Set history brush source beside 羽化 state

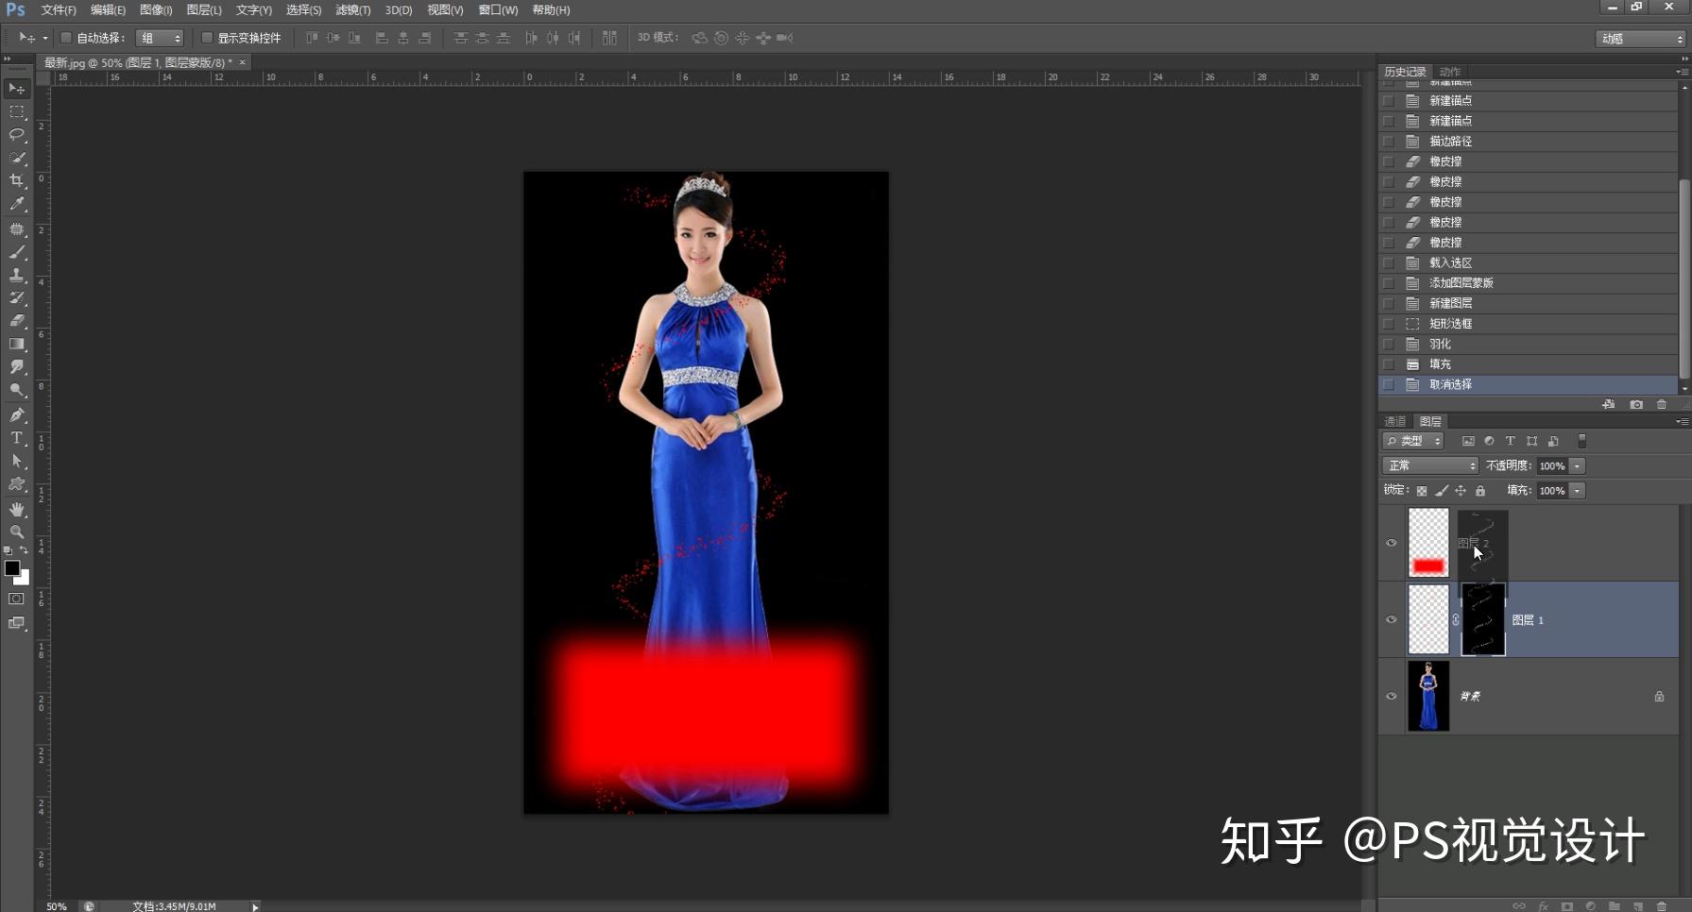[1388, 344]
